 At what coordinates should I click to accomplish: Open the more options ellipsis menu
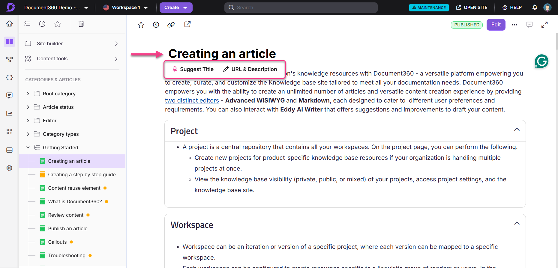pos(514,25)
